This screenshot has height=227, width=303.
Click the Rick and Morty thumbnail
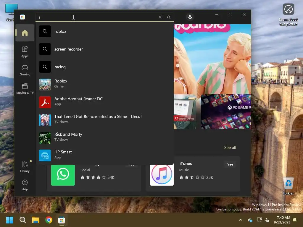[x=45, y=138]
